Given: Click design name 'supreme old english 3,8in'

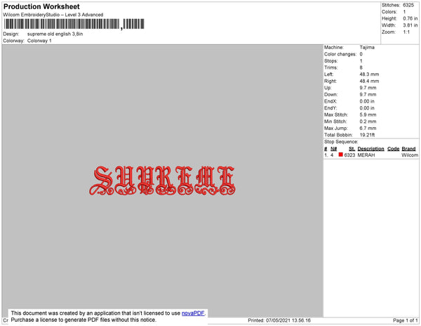Looking at the screenshot, I should [x=55, y=34].
